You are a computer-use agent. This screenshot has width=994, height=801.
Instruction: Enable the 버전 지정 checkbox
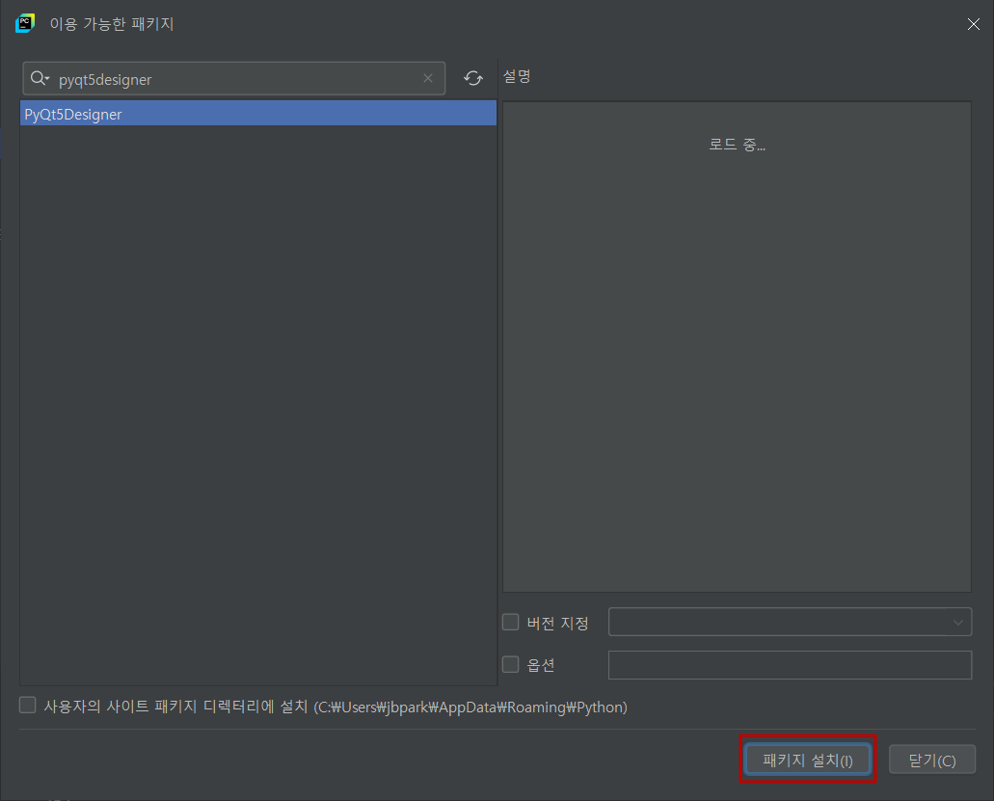point(510,623)
